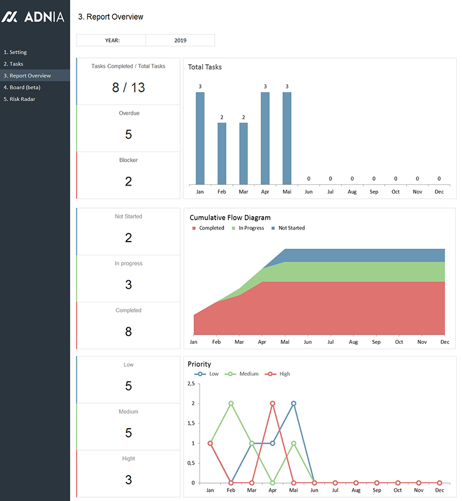Click the 2019 year value field
Viewport: 462px width, 501px height.
click(x=180, y=40)
